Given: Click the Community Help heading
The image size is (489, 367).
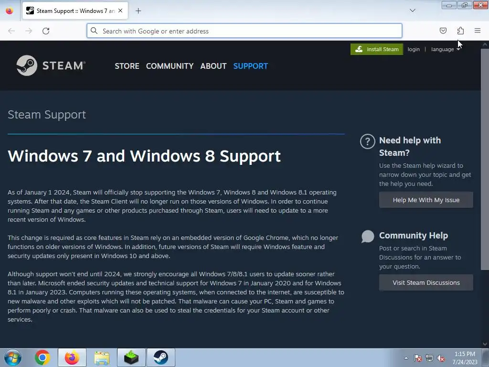Looking at the screenshot, I should 414,235.
